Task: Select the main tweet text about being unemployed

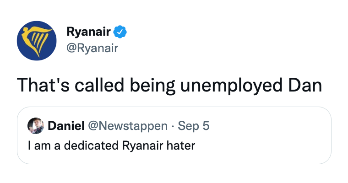Action: [169, 86]
